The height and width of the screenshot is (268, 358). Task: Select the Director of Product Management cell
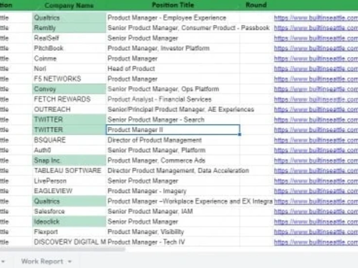pyautogui.click(x=173, y=140)
